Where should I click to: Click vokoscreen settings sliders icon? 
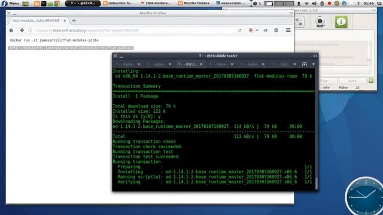tap(299, 22)
